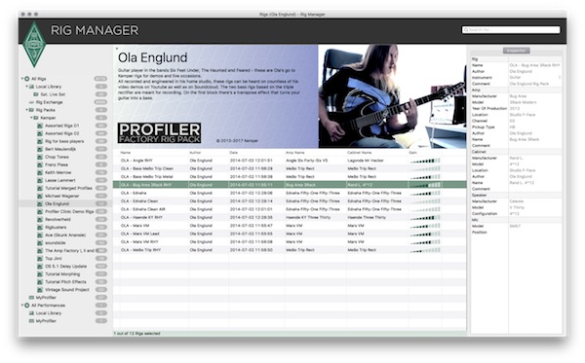Click the Top Jimi rig pack icon

(40, 258)
